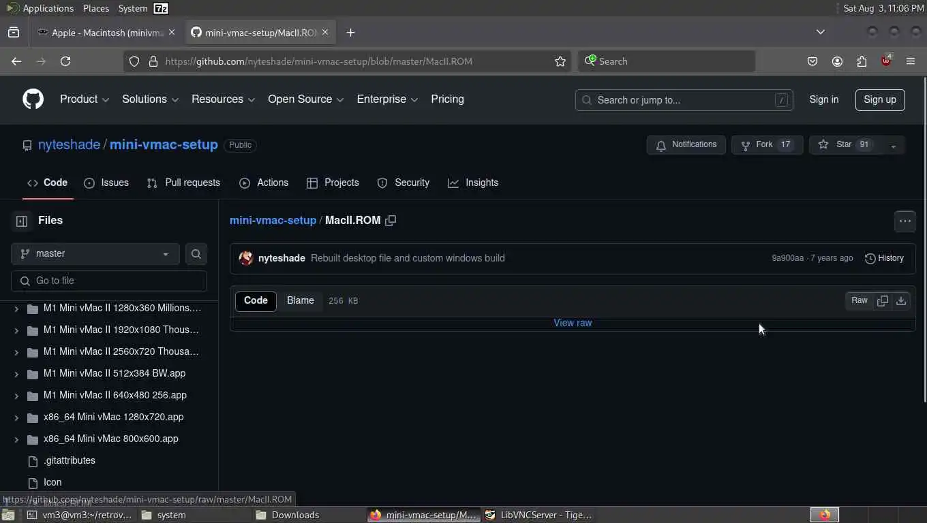This screenshot has height=523, width=927.
Task: Open the 7z launcher in the top panel
Action: click(161, 8)
